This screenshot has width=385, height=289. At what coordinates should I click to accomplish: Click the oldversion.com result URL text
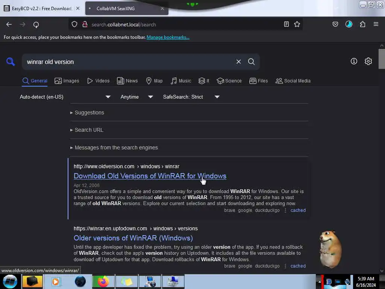126,166
